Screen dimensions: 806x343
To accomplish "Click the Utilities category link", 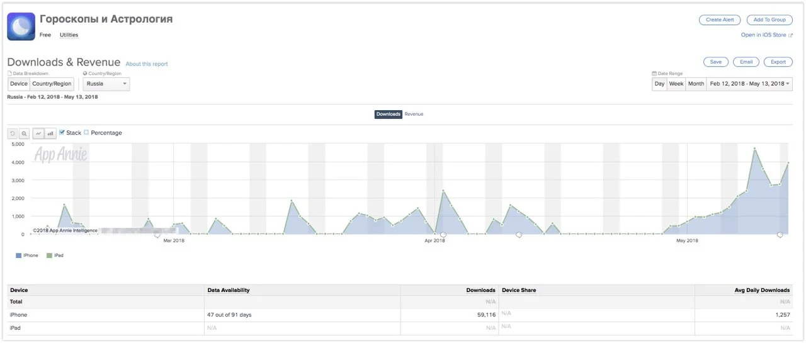I will pyautogui.click(x=69, y=35).
